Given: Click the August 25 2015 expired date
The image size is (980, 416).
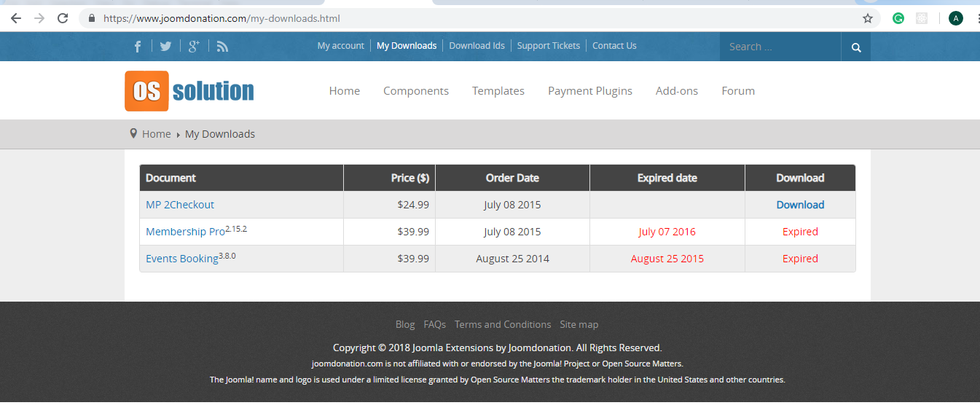Looking at the screenshot, I should click(667, 259).
